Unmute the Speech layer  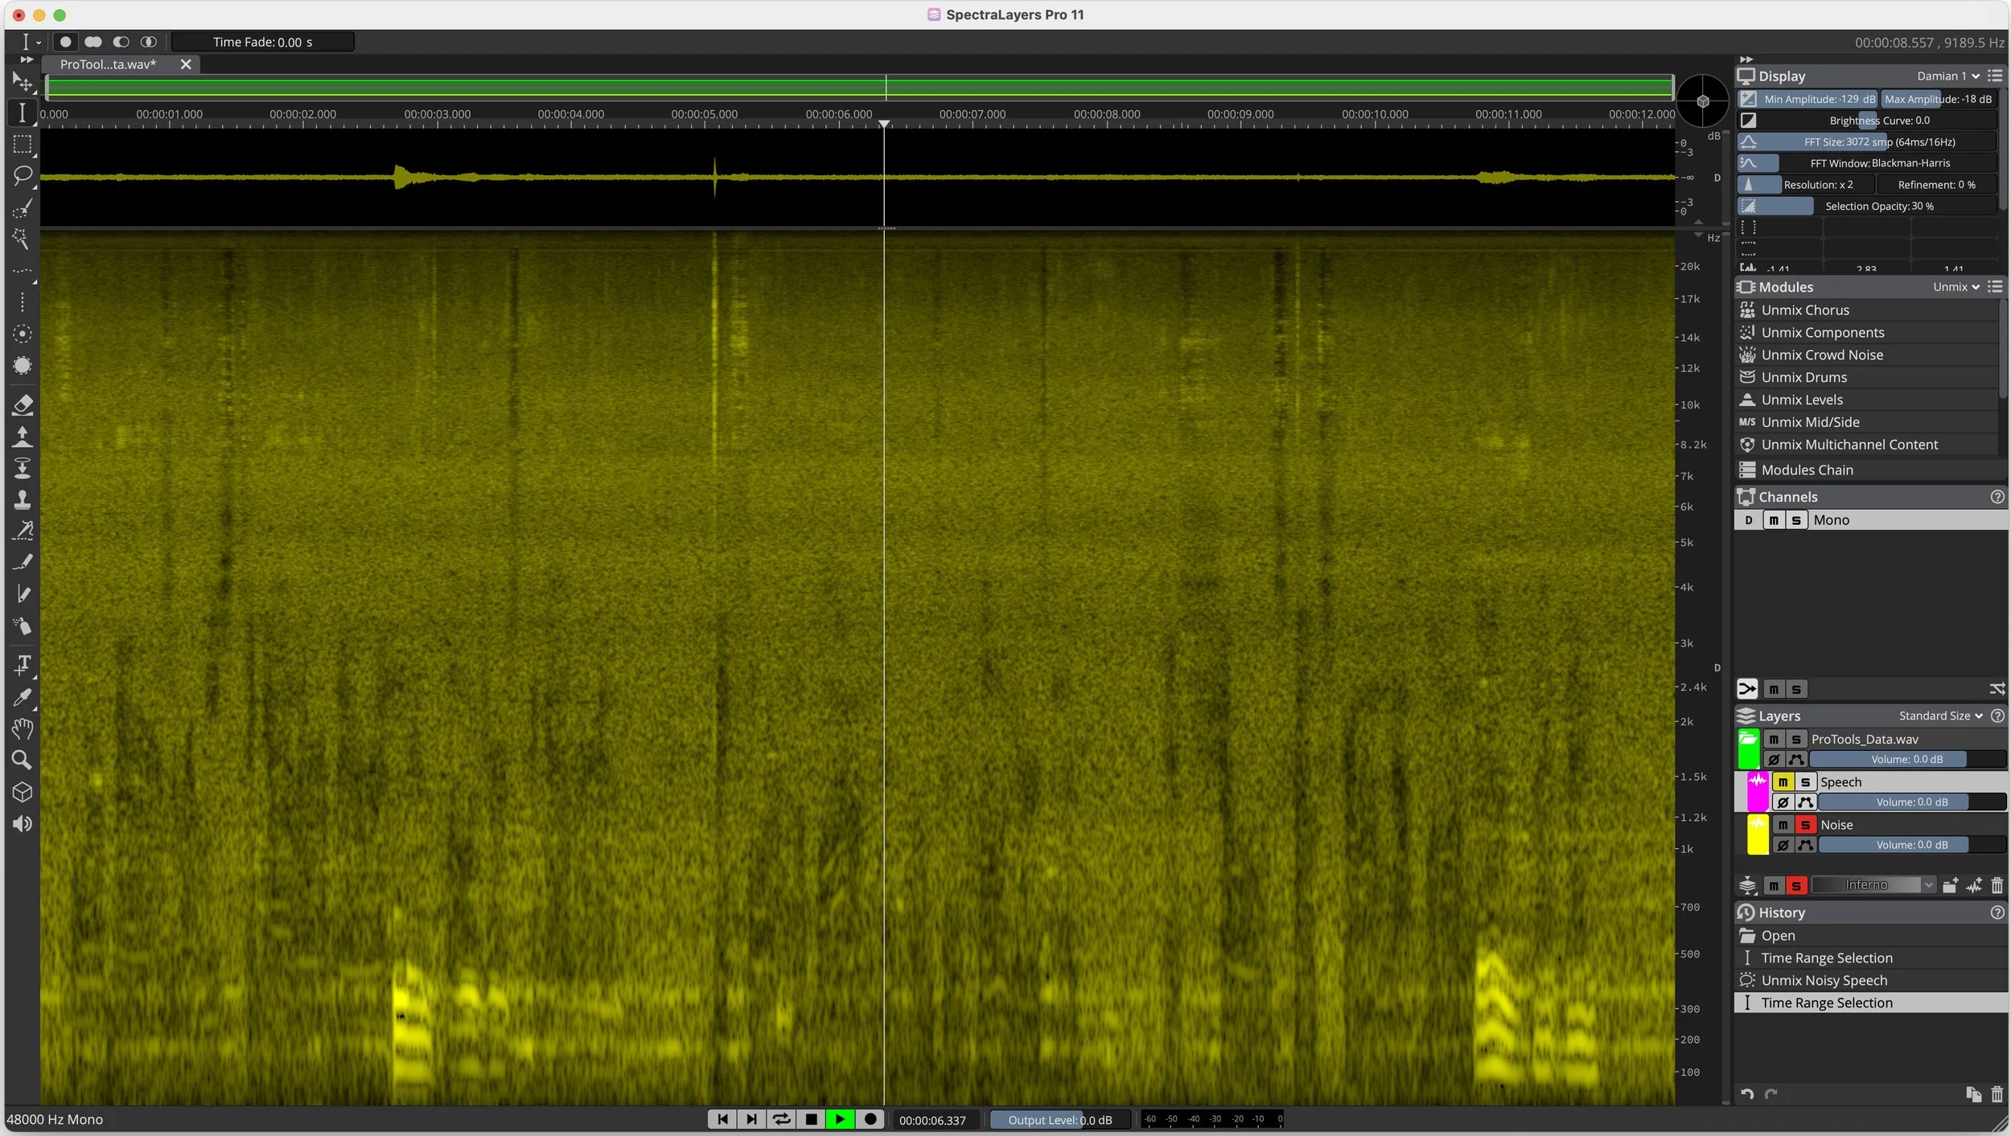click(1783, 781)
